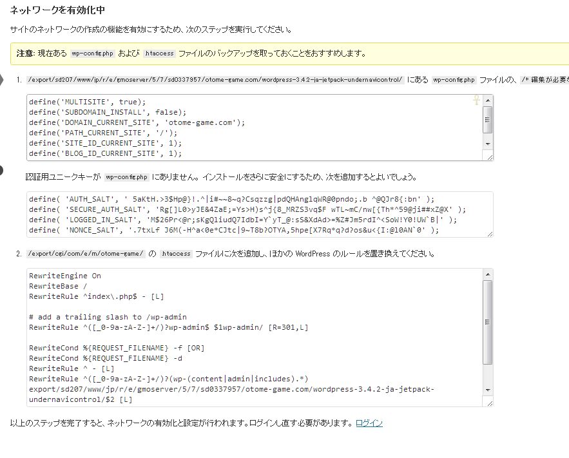The image size is (569, 458).
Task: Click the resize grip of the RewriteEngine code box
Action: pyautogui.click(x=490, y=403)
